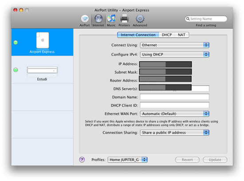Click the green status light of Airport Express
Image resolution: width=244 pixels, height=181 pixels.
[x=16, y=42]
